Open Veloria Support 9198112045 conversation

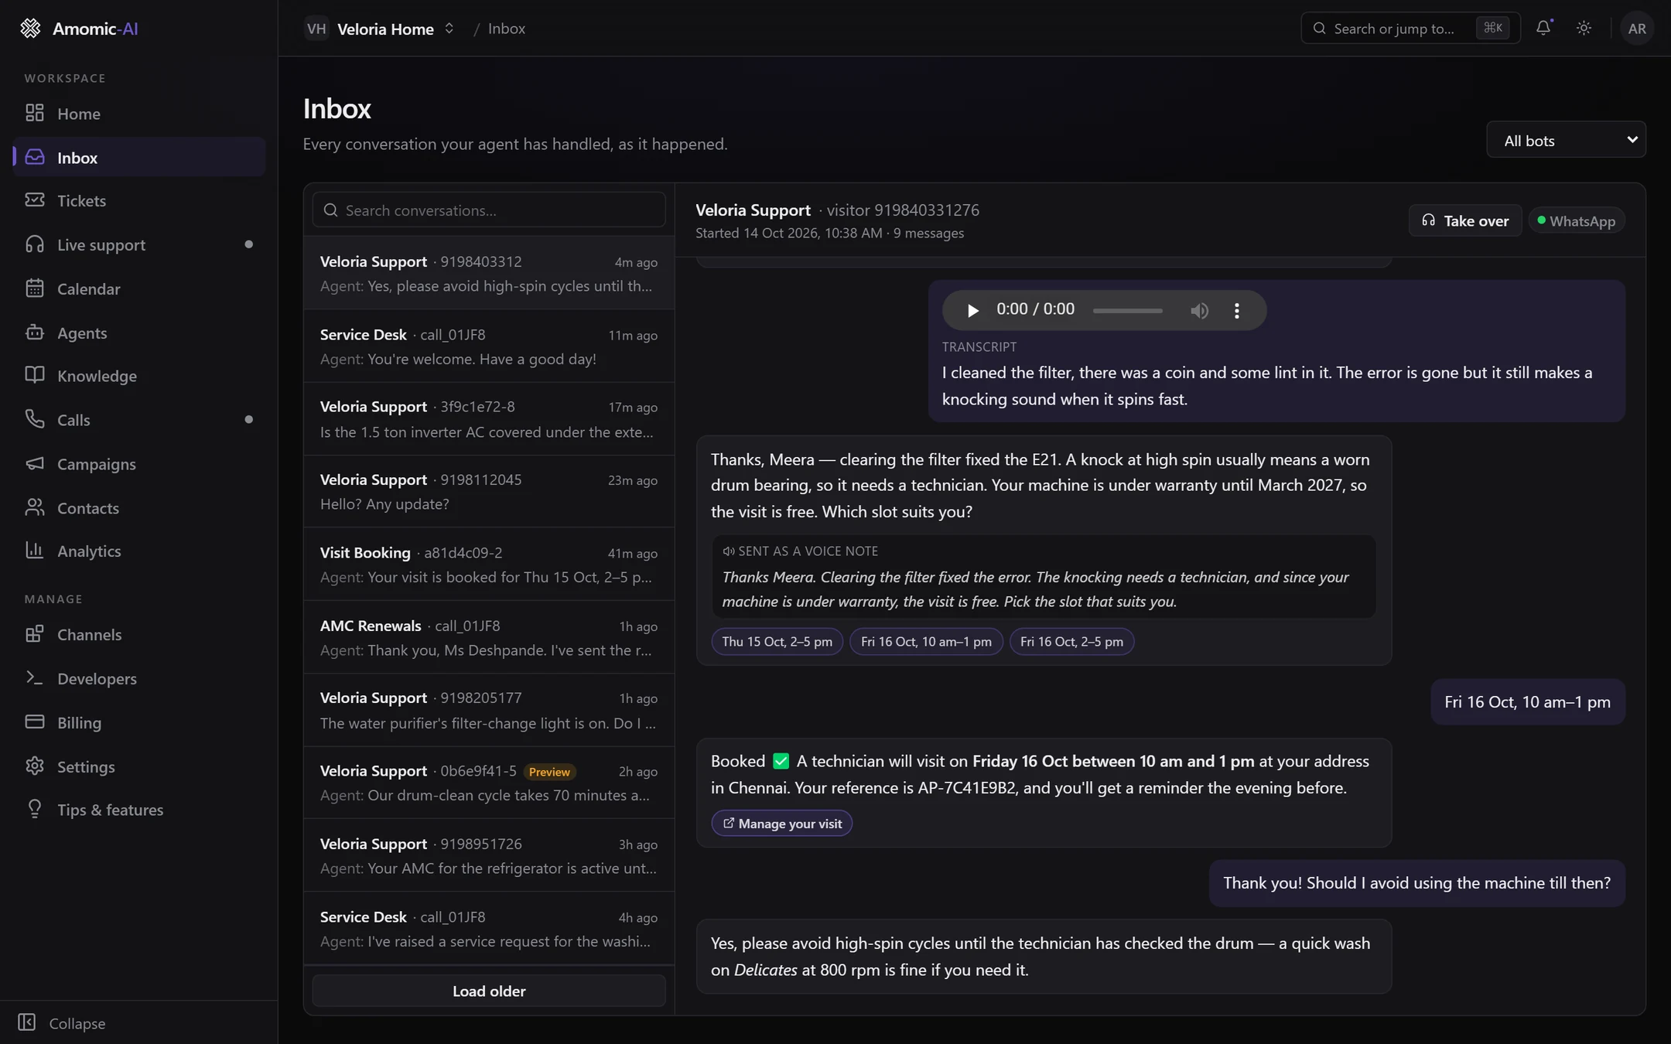point(489,492)
